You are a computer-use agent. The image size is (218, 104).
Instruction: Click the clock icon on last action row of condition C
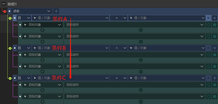tap(215, 96)
